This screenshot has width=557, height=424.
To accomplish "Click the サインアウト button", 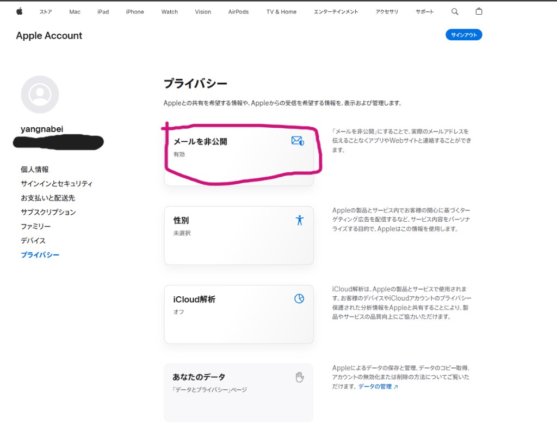I will coord(464,35).
